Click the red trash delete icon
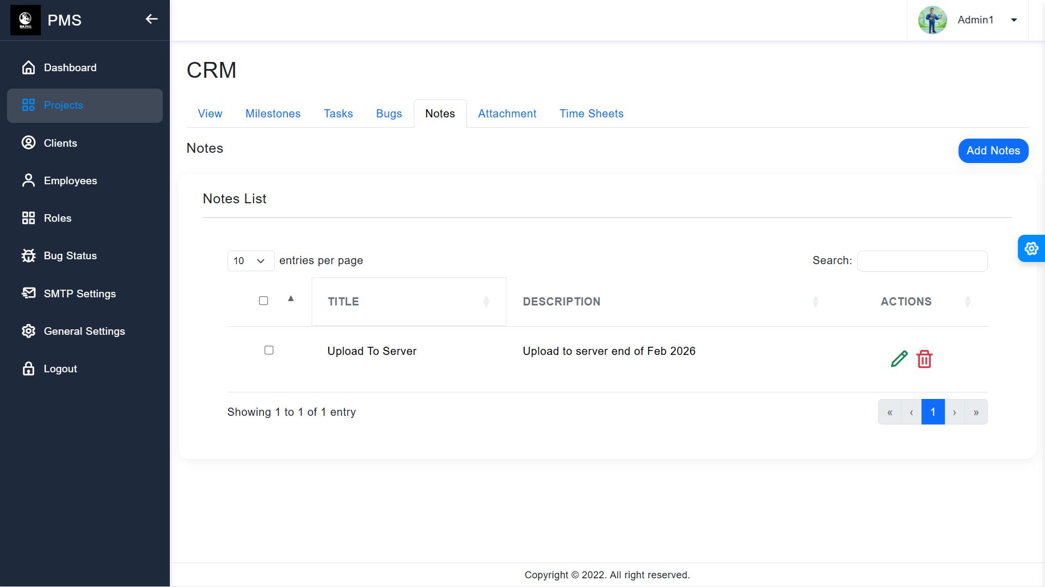 (x=924, y=359)
